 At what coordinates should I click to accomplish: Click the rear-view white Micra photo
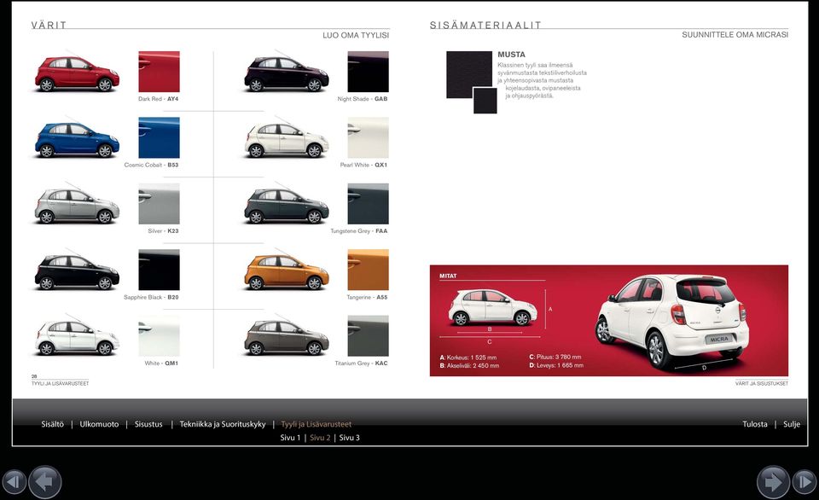click(x=672, y=322)
